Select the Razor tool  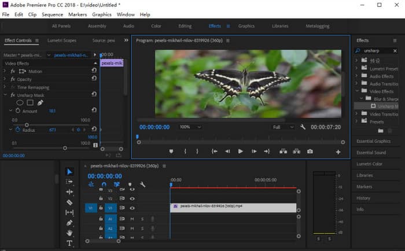[69, 202]
